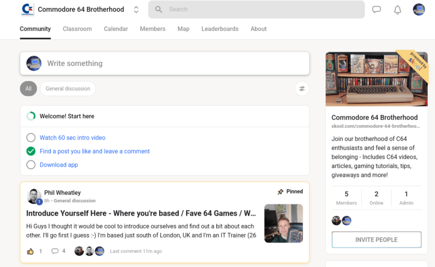This screenshot has height=267, width=435.
Task: Click the search magnifier icon
Action: pos(159,9)
